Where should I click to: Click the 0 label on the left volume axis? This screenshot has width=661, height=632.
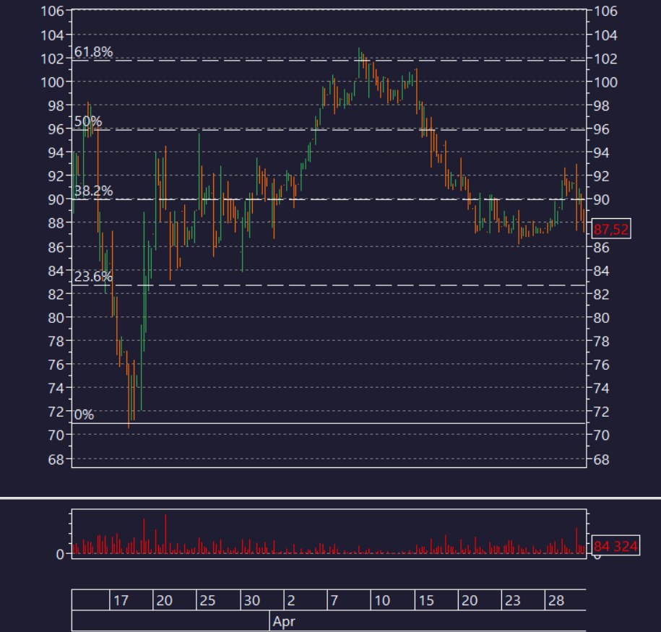pyautogui.click(x=60, y=555)
